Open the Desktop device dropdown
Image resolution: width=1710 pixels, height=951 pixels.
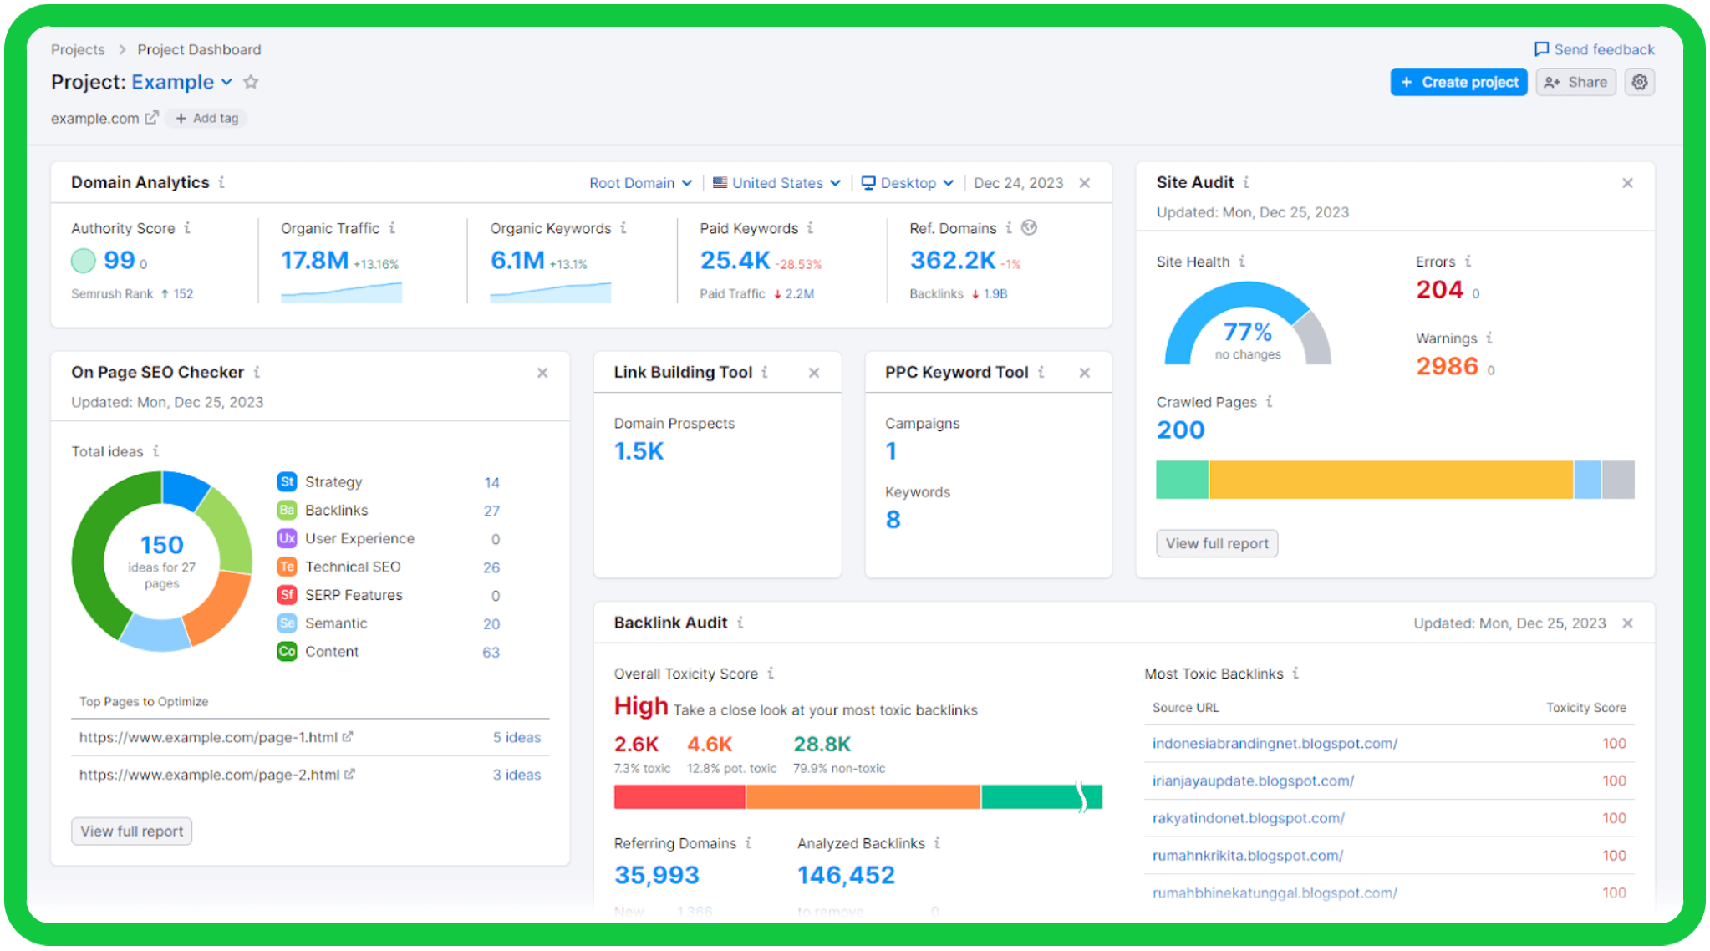click(908, 183)
